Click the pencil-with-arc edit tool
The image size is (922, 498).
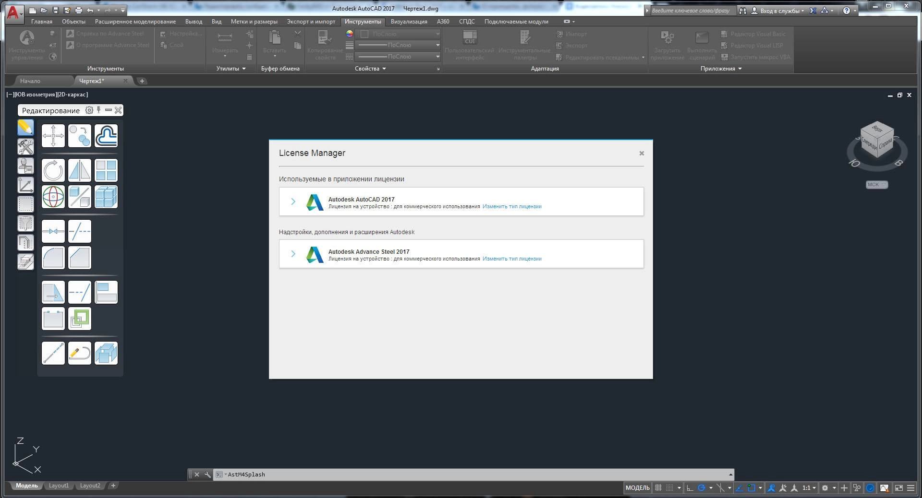coord(80,353)
